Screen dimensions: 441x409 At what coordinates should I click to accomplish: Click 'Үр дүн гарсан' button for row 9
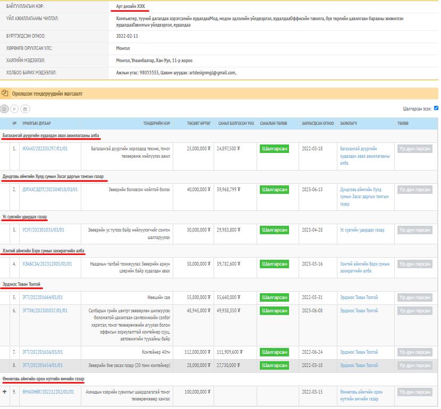tap(415, 392)
